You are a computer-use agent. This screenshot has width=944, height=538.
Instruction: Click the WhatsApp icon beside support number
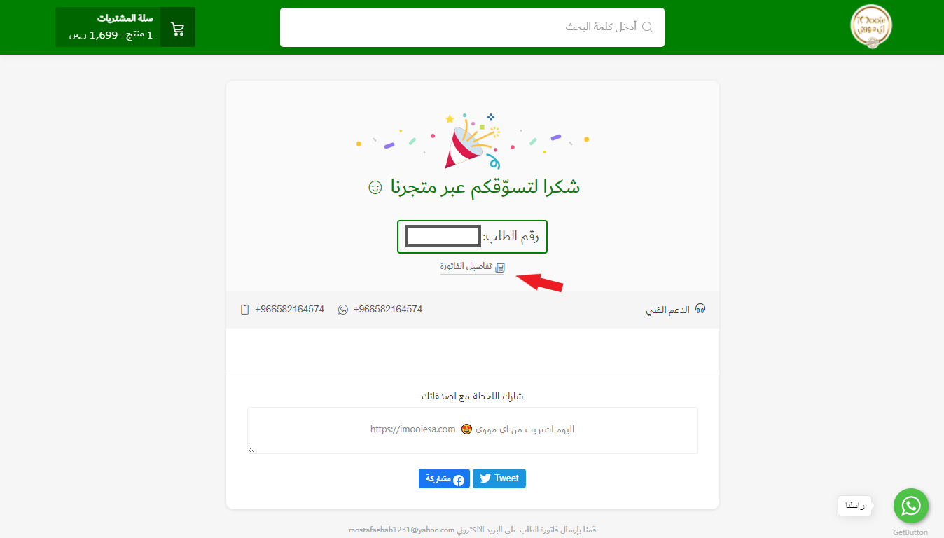[x=343, y=310]
